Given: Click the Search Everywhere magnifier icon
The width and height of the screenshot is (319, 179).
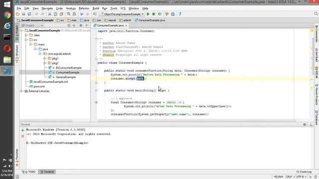Looking at the screenshot, I should pos(316,14).
